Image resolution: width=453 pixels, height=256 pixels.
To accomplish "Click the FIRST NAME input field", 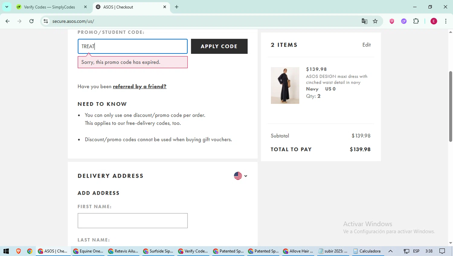I will tap(133, 221).
